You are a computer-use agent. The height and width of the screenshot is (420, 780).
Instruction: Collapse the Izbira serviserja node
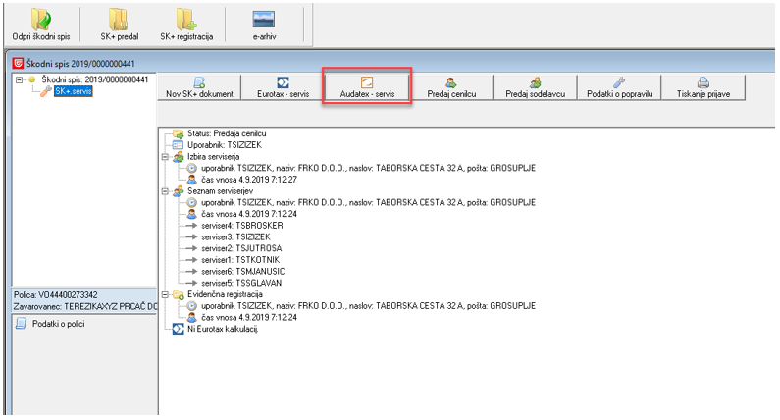(x=165, y=156)
